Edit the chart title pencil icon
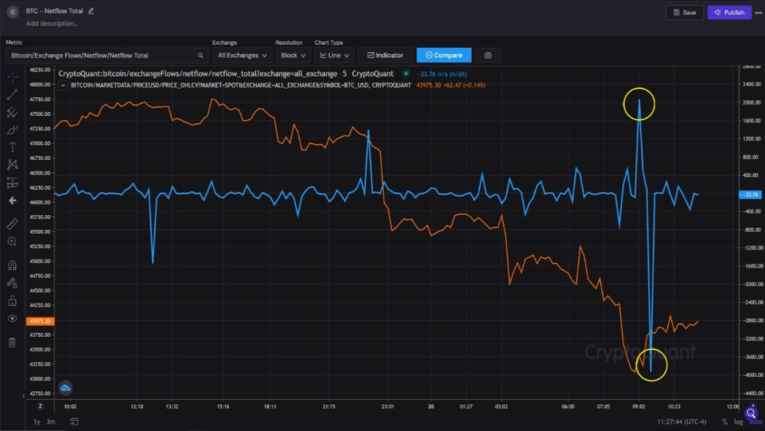The image size is (765, 431). 91,11
